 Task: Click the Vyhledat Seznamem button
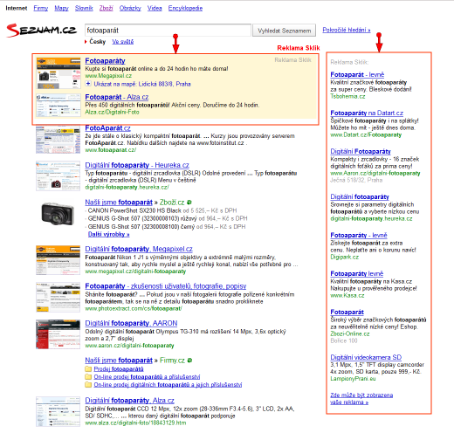click(284, 31)
